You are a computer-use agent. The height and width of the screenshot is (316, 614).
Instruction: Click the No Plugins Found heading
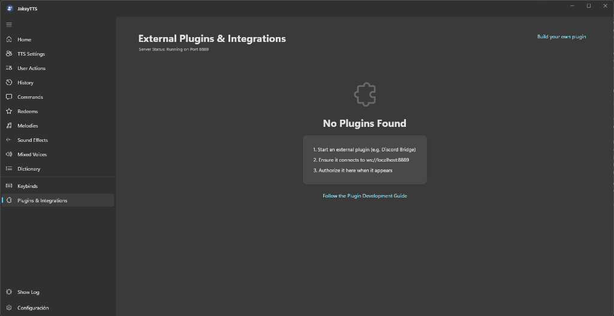pyautogui.click(x=365, y=123)
